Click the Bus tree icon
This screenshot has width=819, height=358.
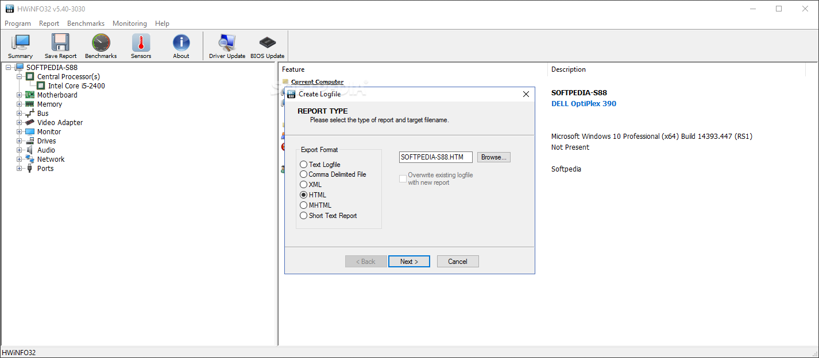pyautogui.click(x=30, y=113)
